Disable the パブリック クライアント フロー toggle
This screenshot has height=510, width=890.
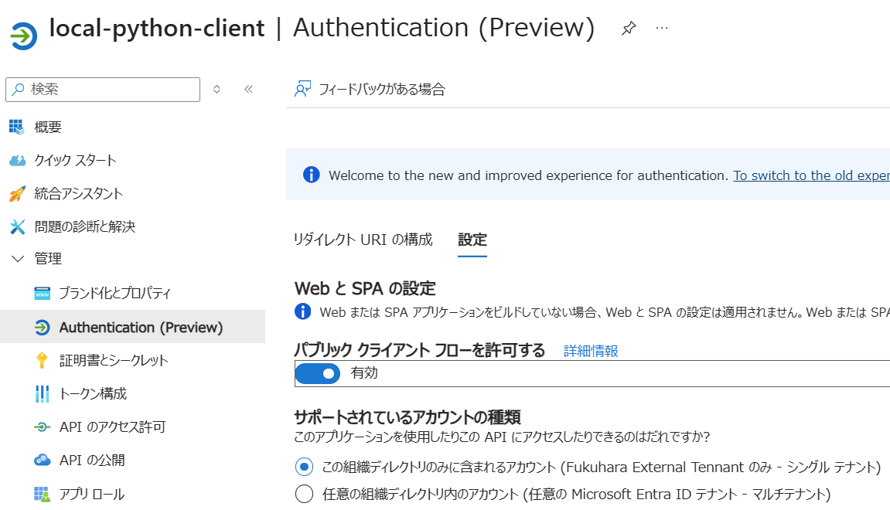317,373
